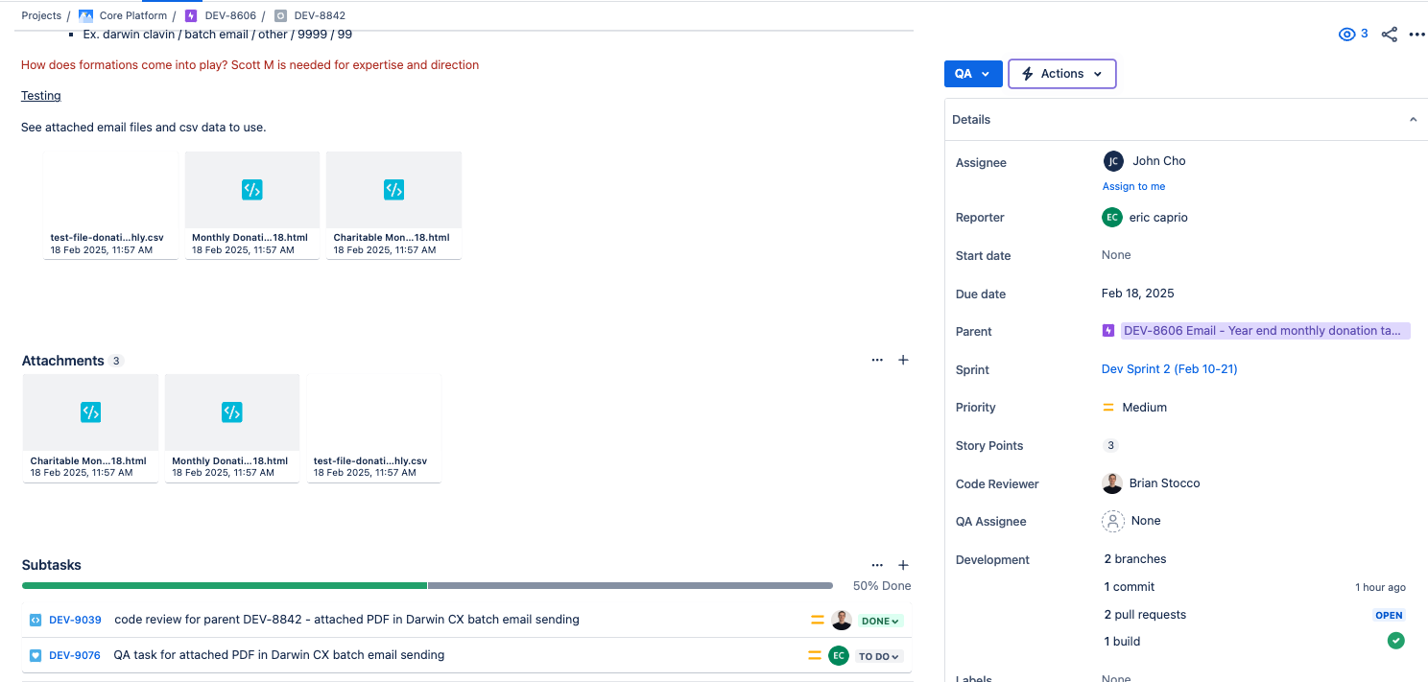Click the DEV-9039 assignee avatar
The width and height of the screenshot is (1428, 682).
842,620
